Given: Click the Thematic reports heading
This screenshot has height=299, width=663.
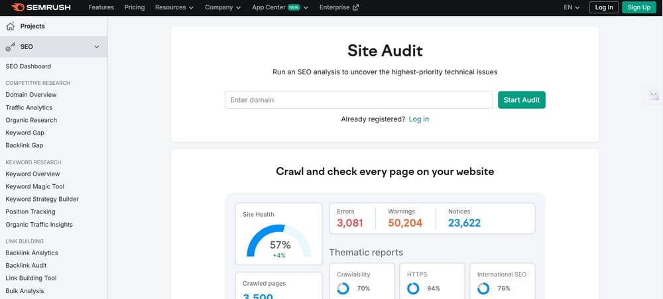Looking at the screenshot, I should 366,253.
